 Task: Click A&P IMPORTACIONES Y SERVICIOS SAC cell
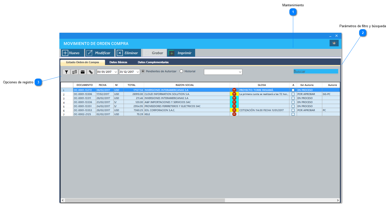187,102
